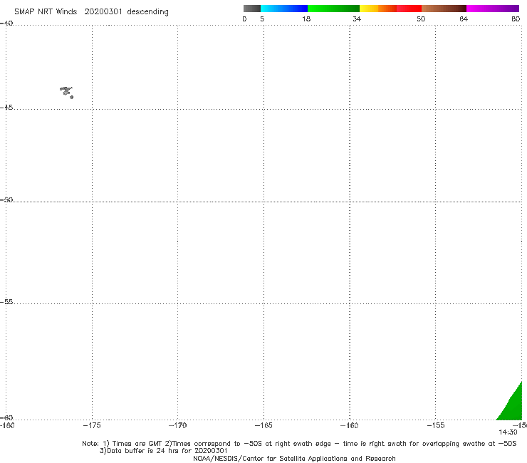Click the '-160' longitude axis label
The image size is (527, 463).
pyautogui.click(x=350, y=425)
